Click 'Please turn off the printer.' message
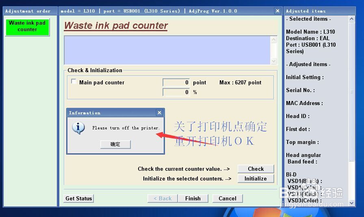 [x=126, y=128]
